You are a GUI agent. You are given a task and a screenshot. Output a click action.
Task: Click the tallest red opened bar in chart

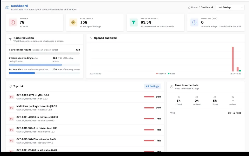(233, 59)
